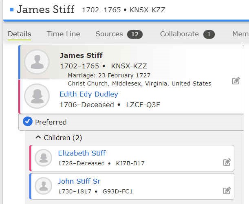
Task: Click James Stiff's male portrait avatar
Action: tap(37, 62)
